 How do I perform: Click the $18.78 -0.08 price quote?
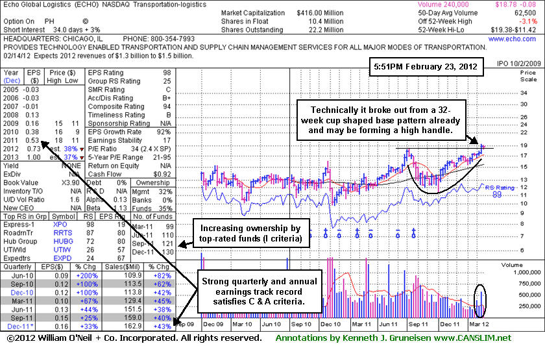515,5
